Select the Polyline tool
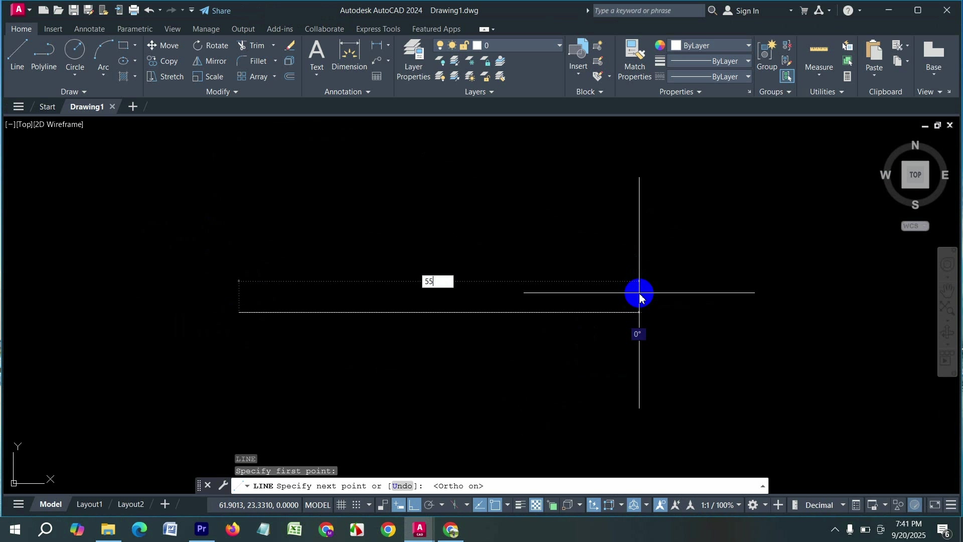 point(44,55)
